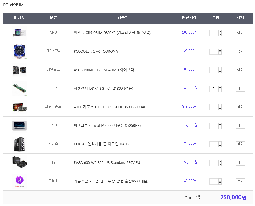Click the PC 견적내기 page title
The image size is (255, 206).
click(14, 4)
